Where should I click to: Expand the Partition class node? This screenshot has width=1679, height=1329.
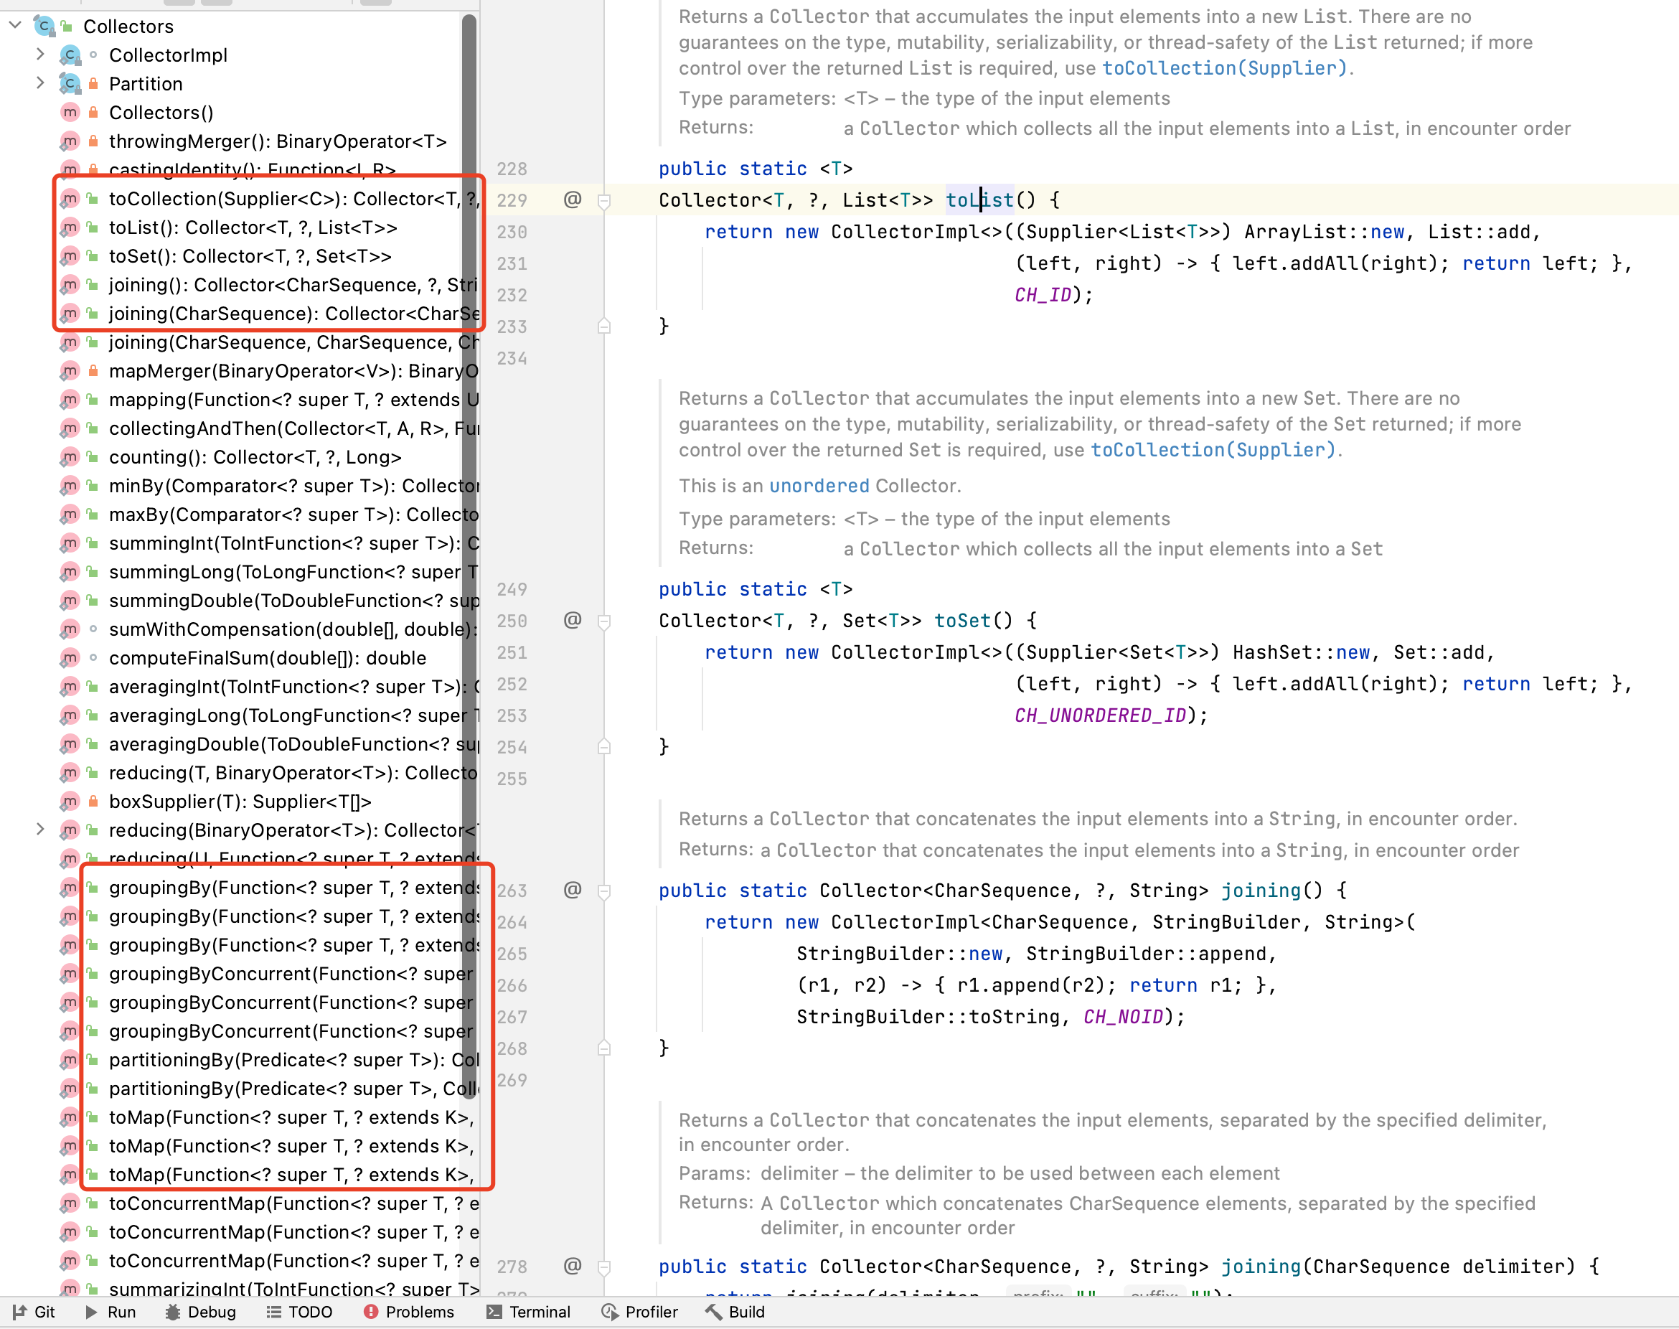[40, 83]
